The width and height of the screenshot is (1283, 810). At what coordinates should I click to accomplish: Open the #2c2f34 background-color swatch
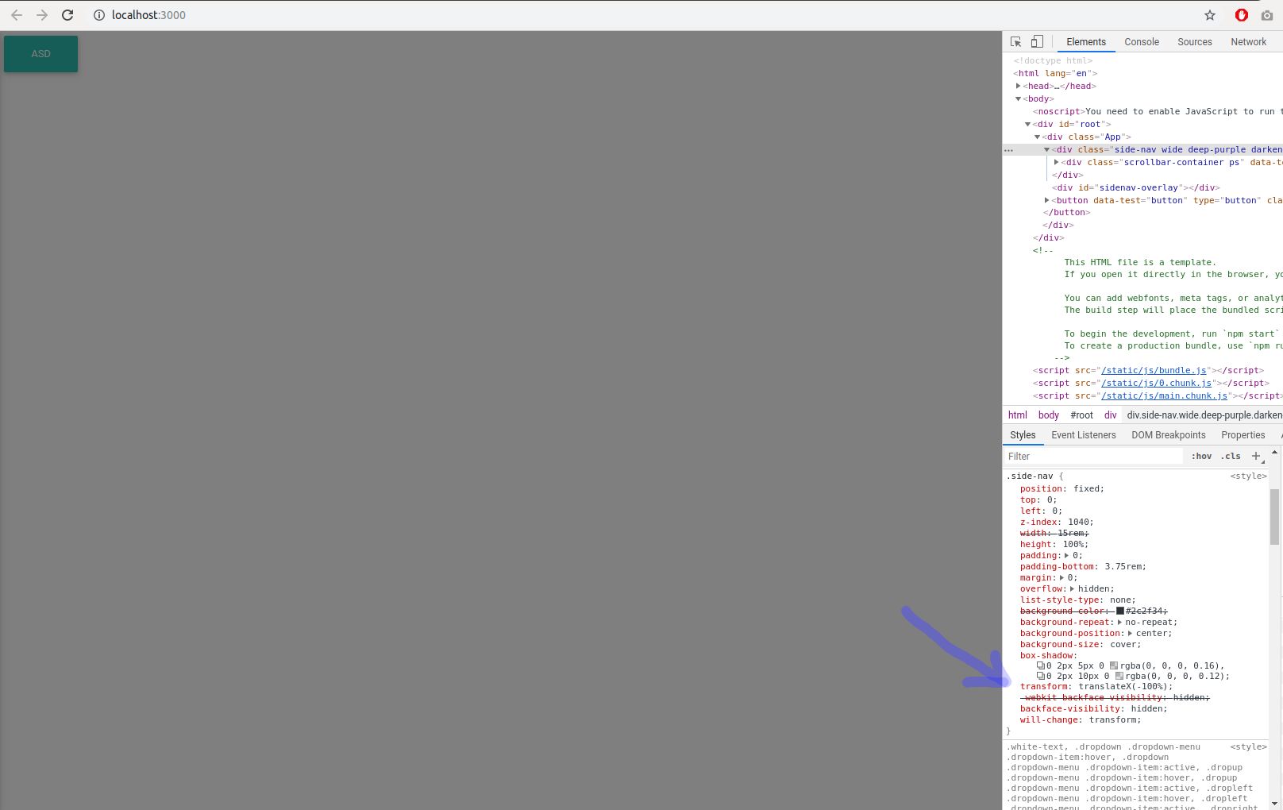pyautogui.click(x=1120, y=611)
